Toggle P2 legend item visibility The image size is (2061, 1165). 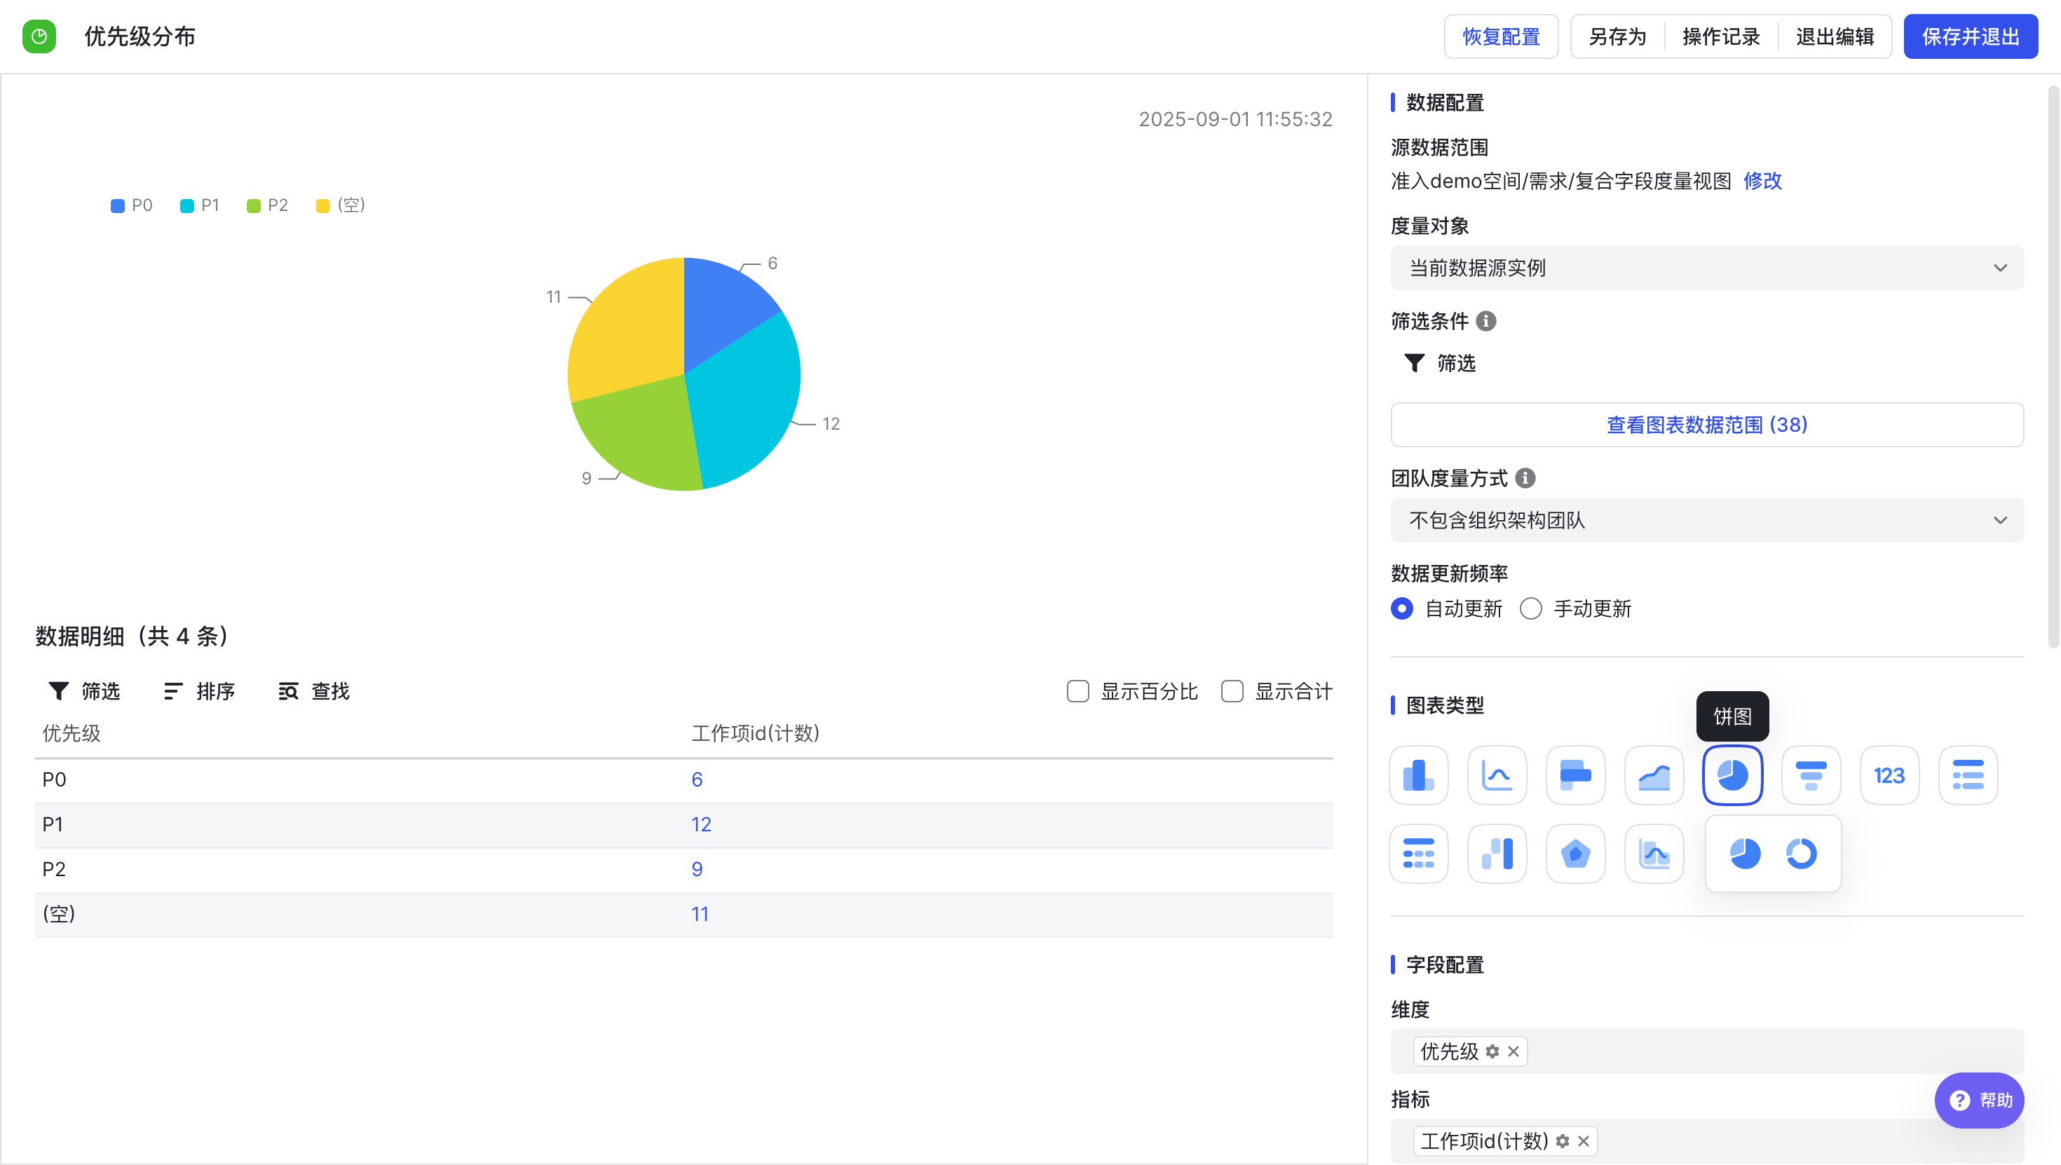(x=267, y=205)
